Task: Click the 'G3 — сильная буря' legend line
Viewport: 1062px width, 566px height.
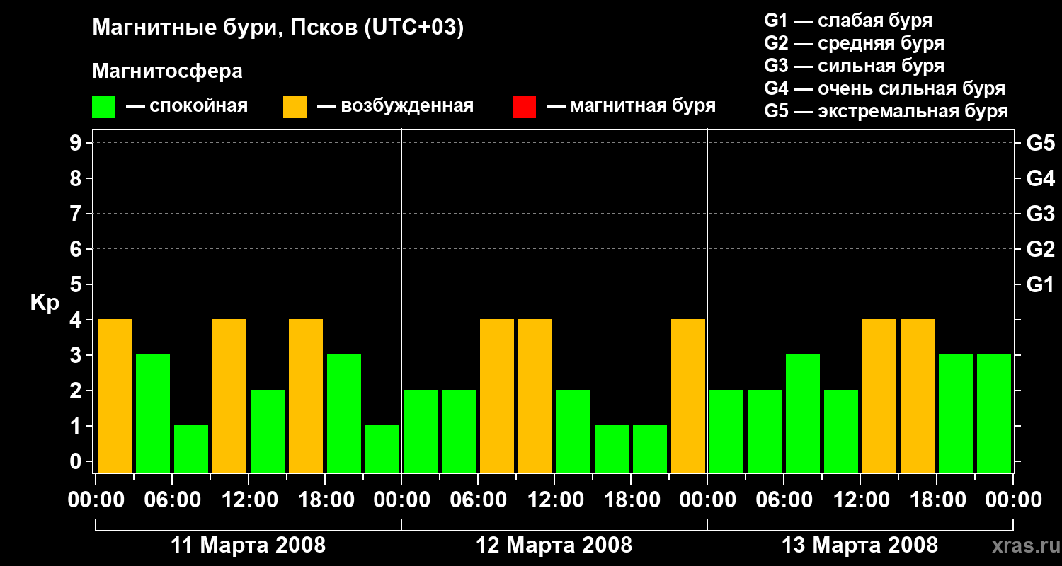Action: [854, 66]
